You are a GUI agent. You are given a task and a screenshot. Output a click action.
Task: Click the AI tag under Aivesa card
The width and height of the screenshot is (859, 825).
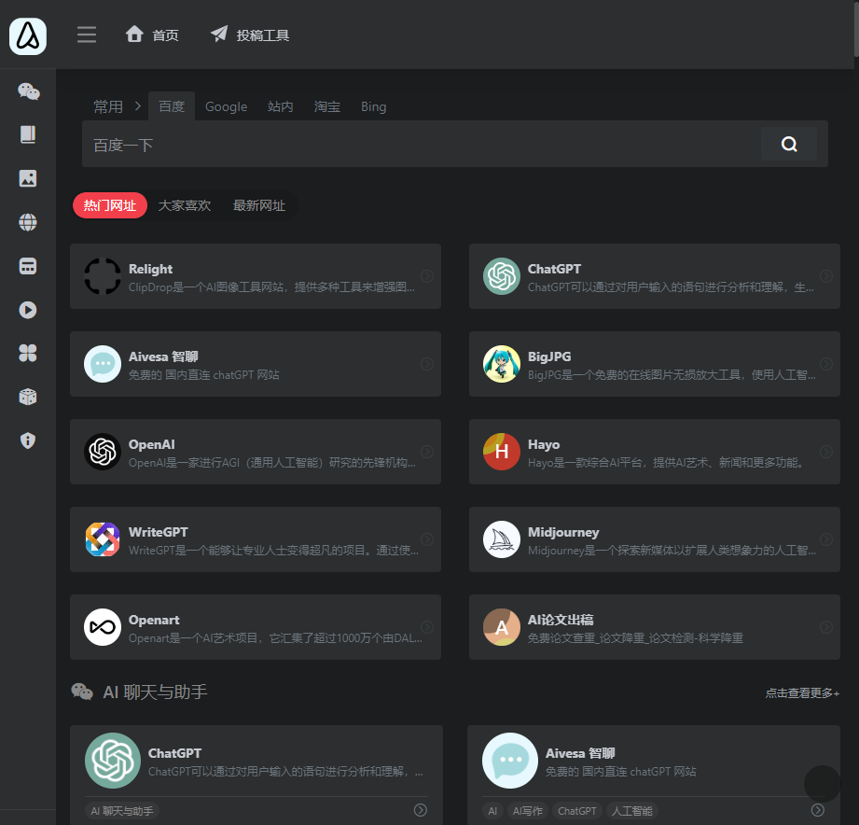[x=492, y=811]
